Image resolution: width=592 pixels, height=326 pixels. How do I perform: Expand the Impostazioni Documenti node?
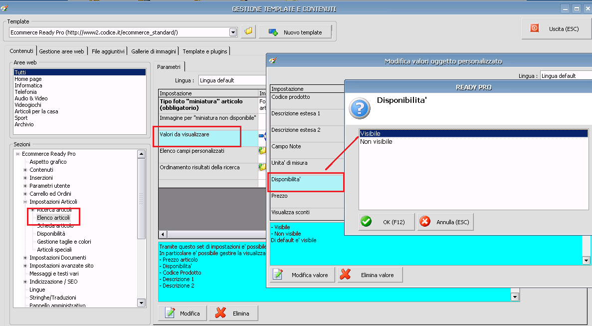click(25, 258)
